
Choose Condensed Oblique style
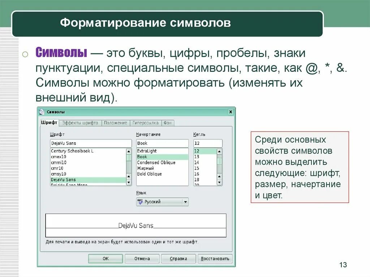(x=162, y=163)
